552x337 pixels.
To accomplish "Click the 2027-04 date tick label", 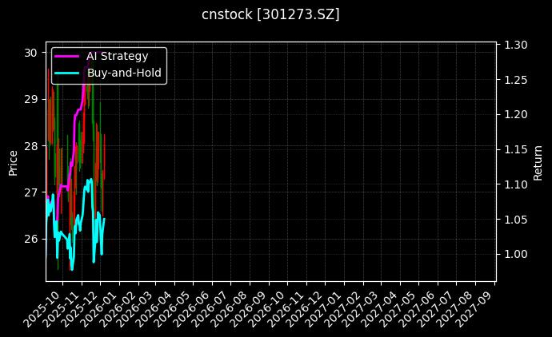I will click(378, 308).
